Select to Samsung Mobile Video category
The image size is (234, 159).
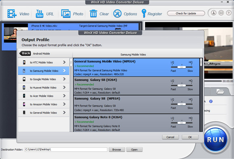coord(44,71)
